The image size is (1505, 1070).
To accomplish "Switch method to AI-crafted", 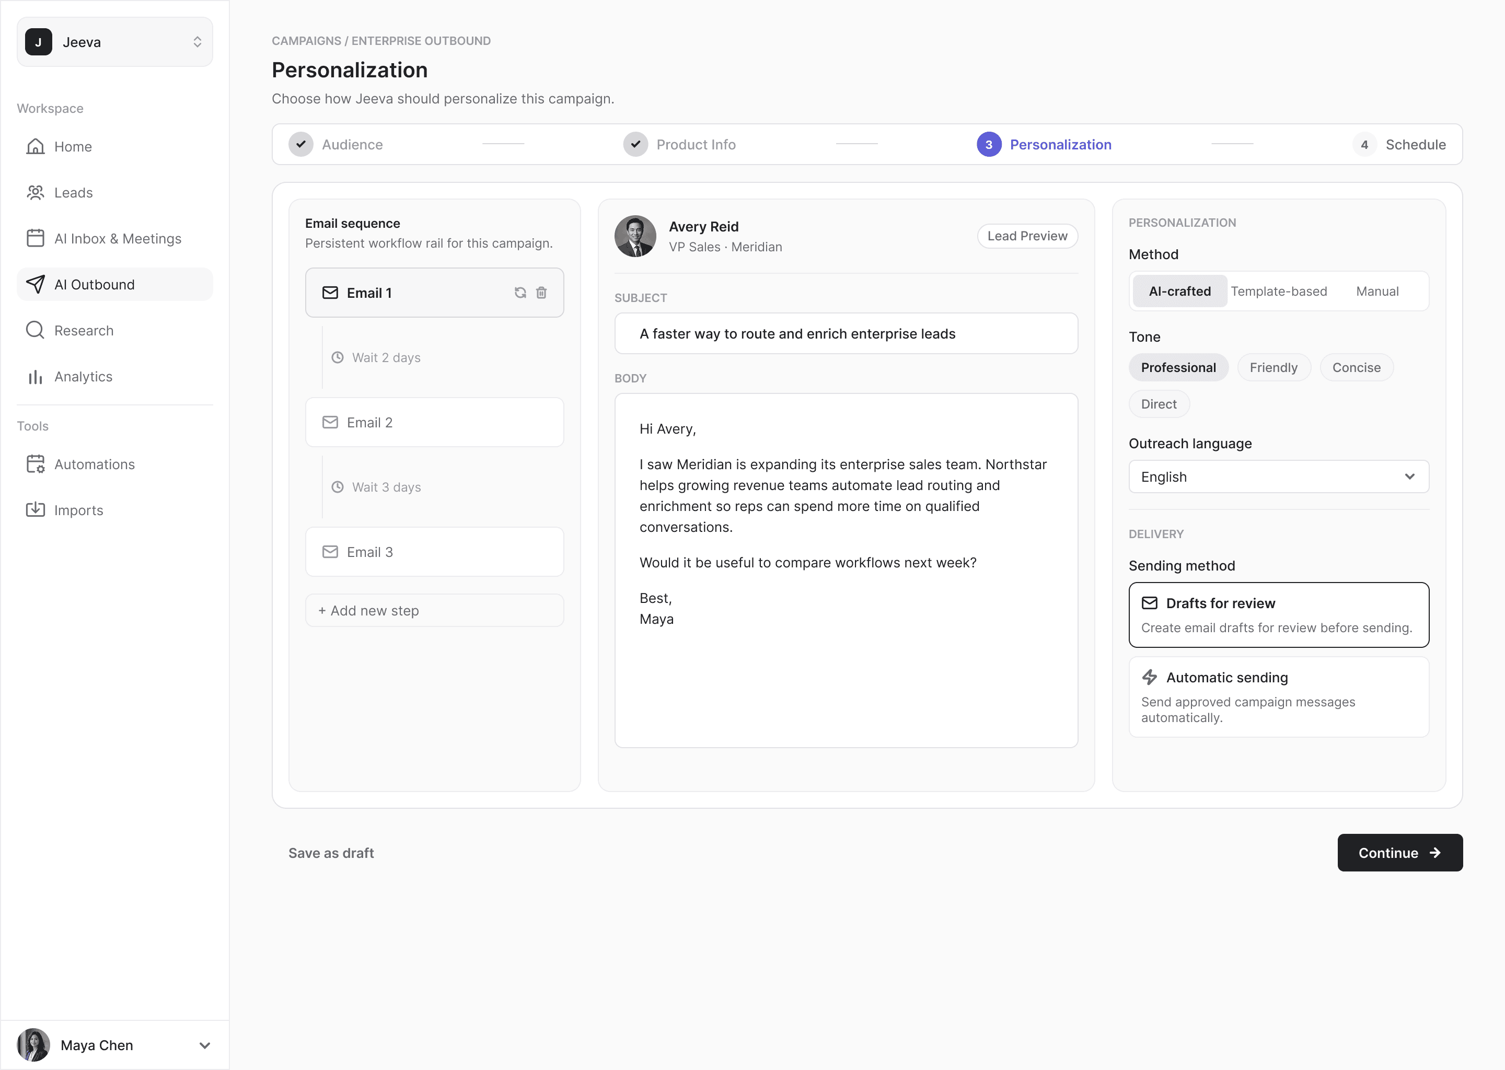I will pos(1179,291).
